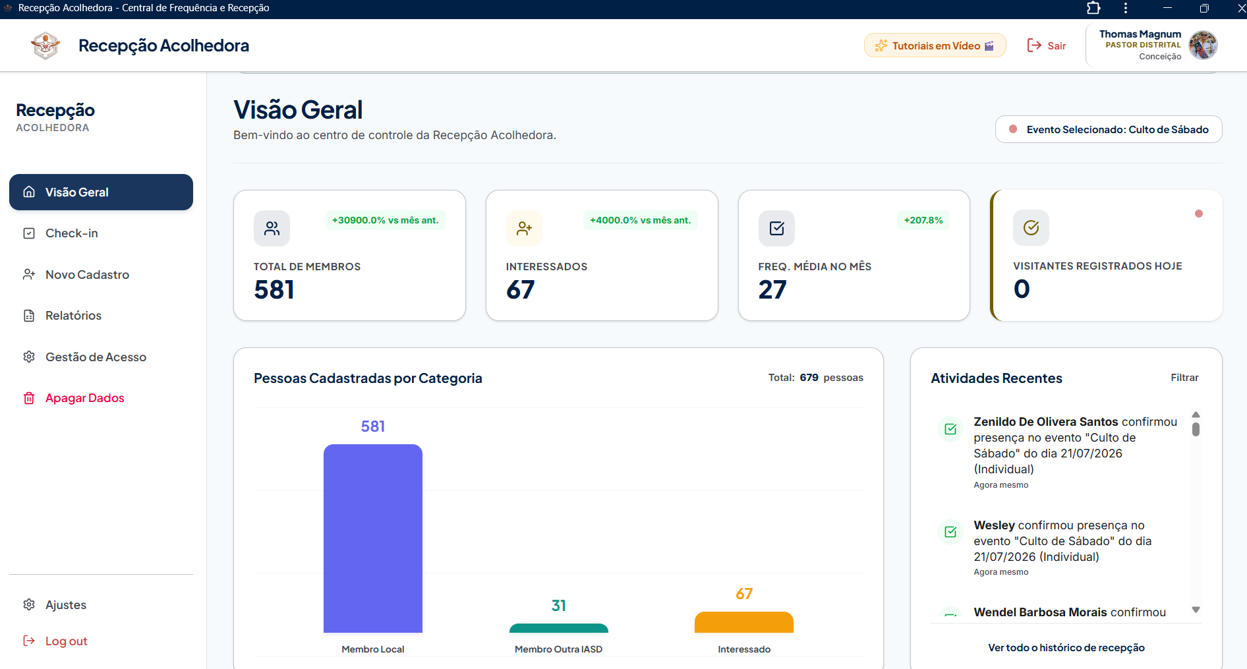Image resolution: width=1247 pixels, height=669 pixels.
Task: Click Thomas Magnum profile avatar
Action: (1203, 45)
